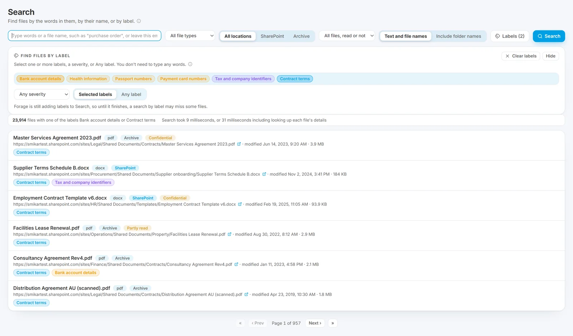Click Bank account details tag under Consultancy Agreement
The height and width of the screenshot is (336, 573).
pos(76,273)
